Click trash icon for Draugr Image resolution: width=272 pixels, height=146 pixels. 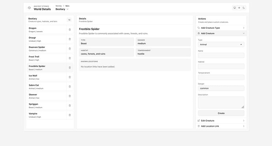[x=70, y=39]
